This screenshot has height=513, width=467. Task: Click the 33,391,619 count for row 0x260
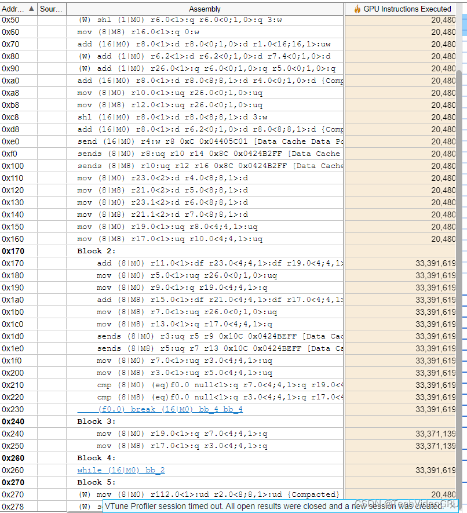coord(435,470)
